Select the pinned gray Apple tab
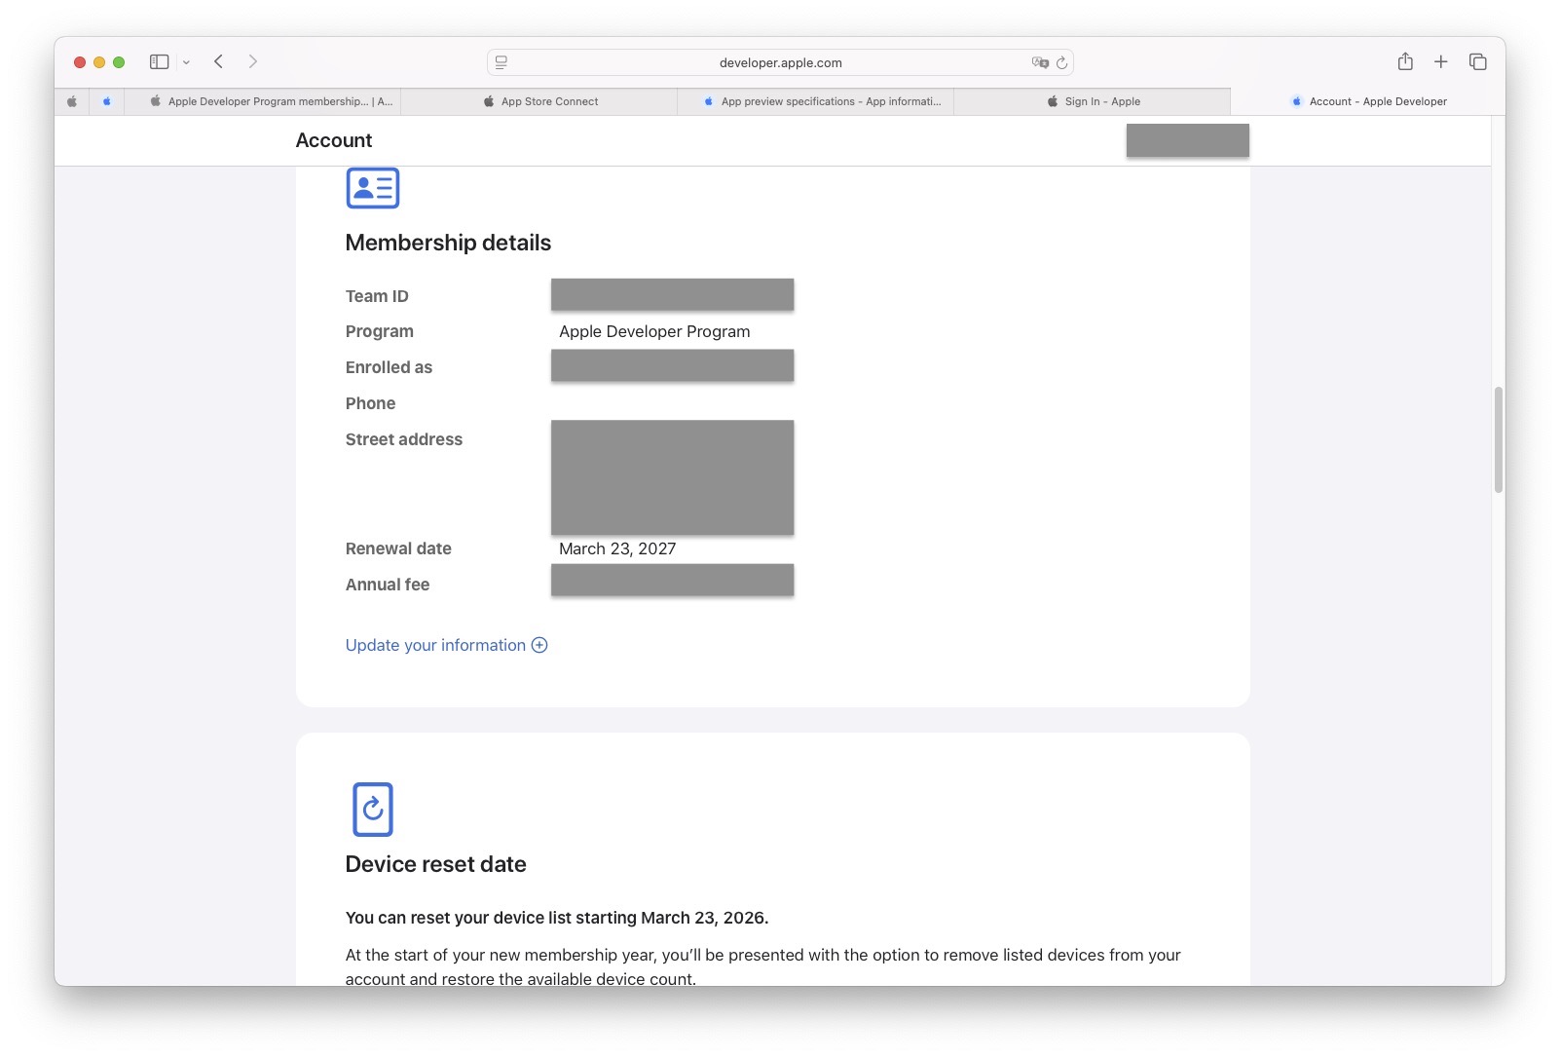The image size is (1560, 1058). 72,101
